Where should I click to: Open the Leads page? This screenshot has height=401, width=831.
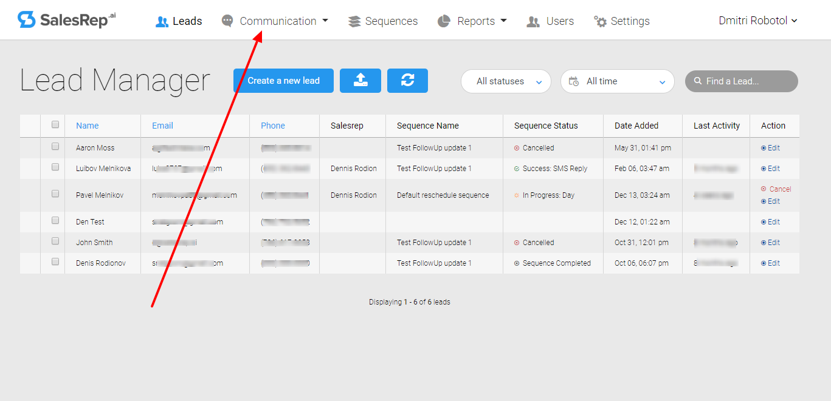pyautogui.click(x=179, y=21)
